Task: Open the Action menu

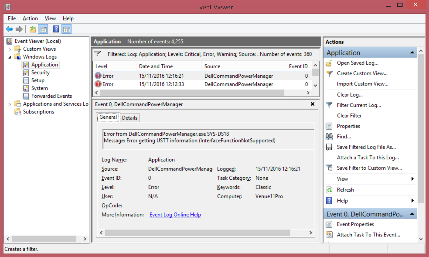Action: click(x=30, y=18)
